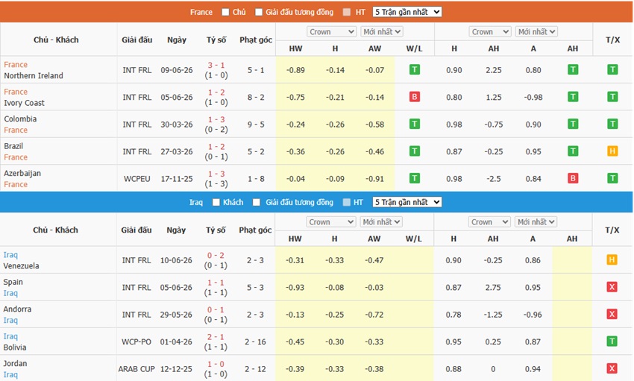Viewport: 634px width, 381px height.
Task: Click W/L green T badge for Northern Ireland match
Action: click(x=415, y=70)
